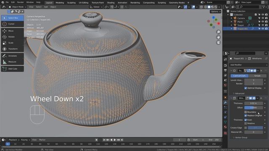Click the pan view hand gizmo

[218, 37]
